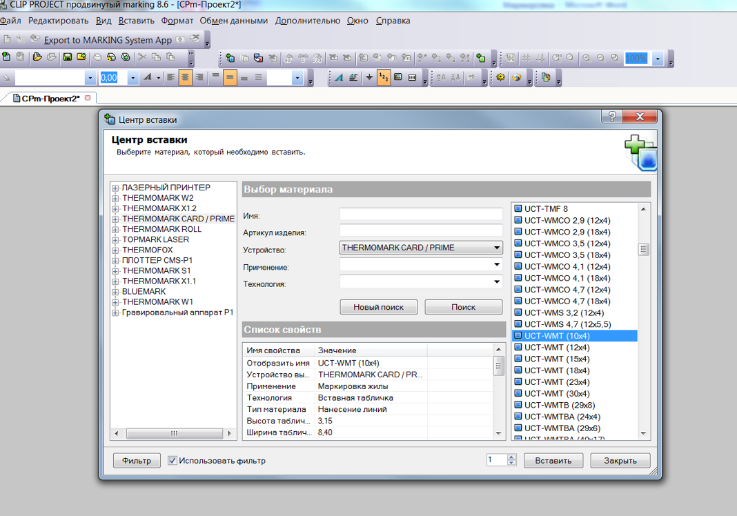Increase the quantity spinner next to Вставить
Screen dimensions: 737x516
(x=511, y=457)
